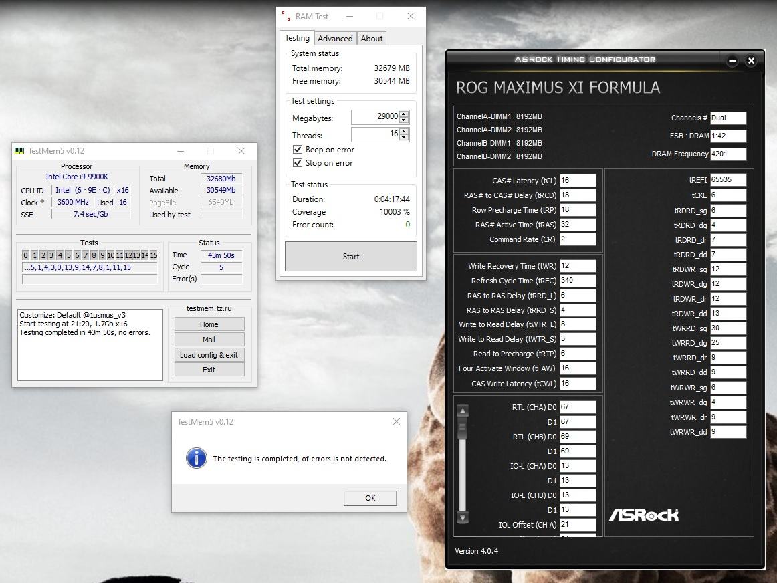The width and height of the screenshot is (777, 583).
Task: Close the TestMem5 main window
Action: [x=241, y=151]
